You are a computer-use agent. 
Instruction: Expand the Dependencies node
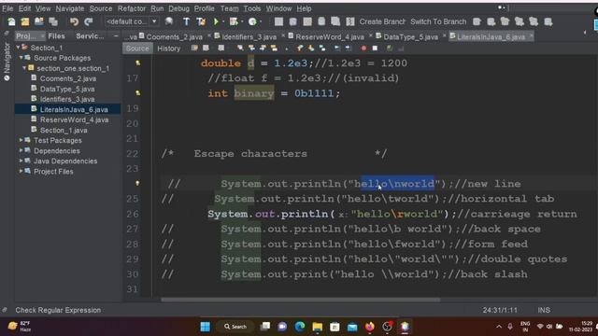(x=21, y=150)
